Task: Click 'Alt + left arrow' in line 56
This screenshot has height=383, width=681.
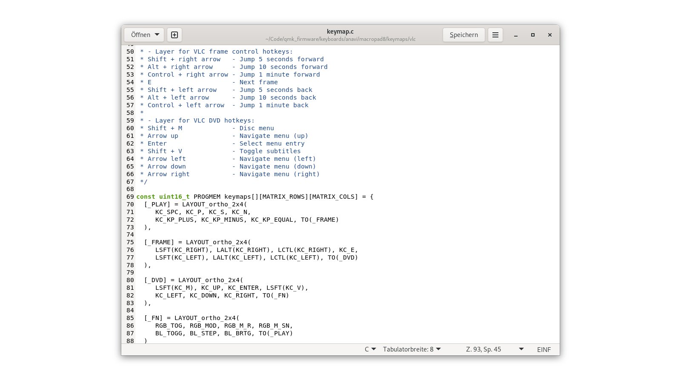Action: [x=178, y=97]
